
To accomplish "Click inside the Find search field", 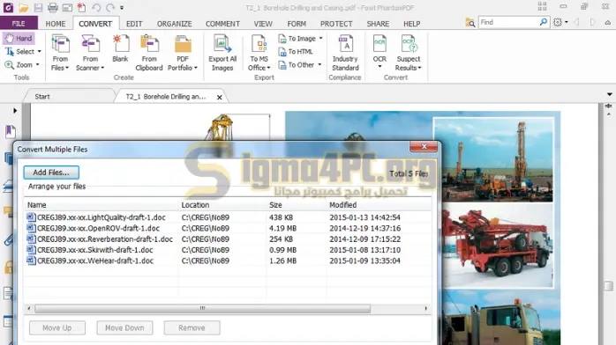I will click(x=508, y=22).
